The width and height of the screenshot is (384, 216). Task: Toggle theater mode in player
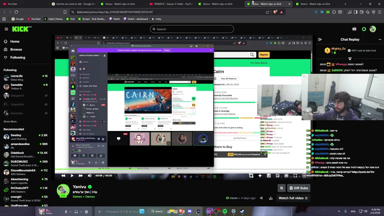tap(286, 176)
